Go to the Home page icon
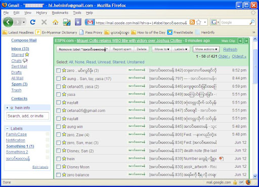The width and height of the screenshot is (259, 187). [x=55, y=22]
